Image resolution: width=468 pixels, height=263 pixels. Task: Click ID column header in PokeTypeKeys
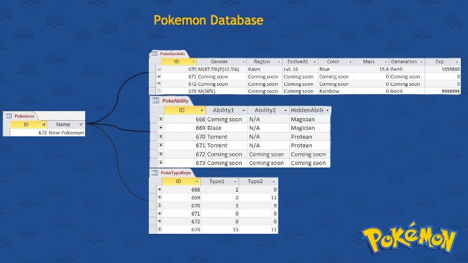pos(181,181)
